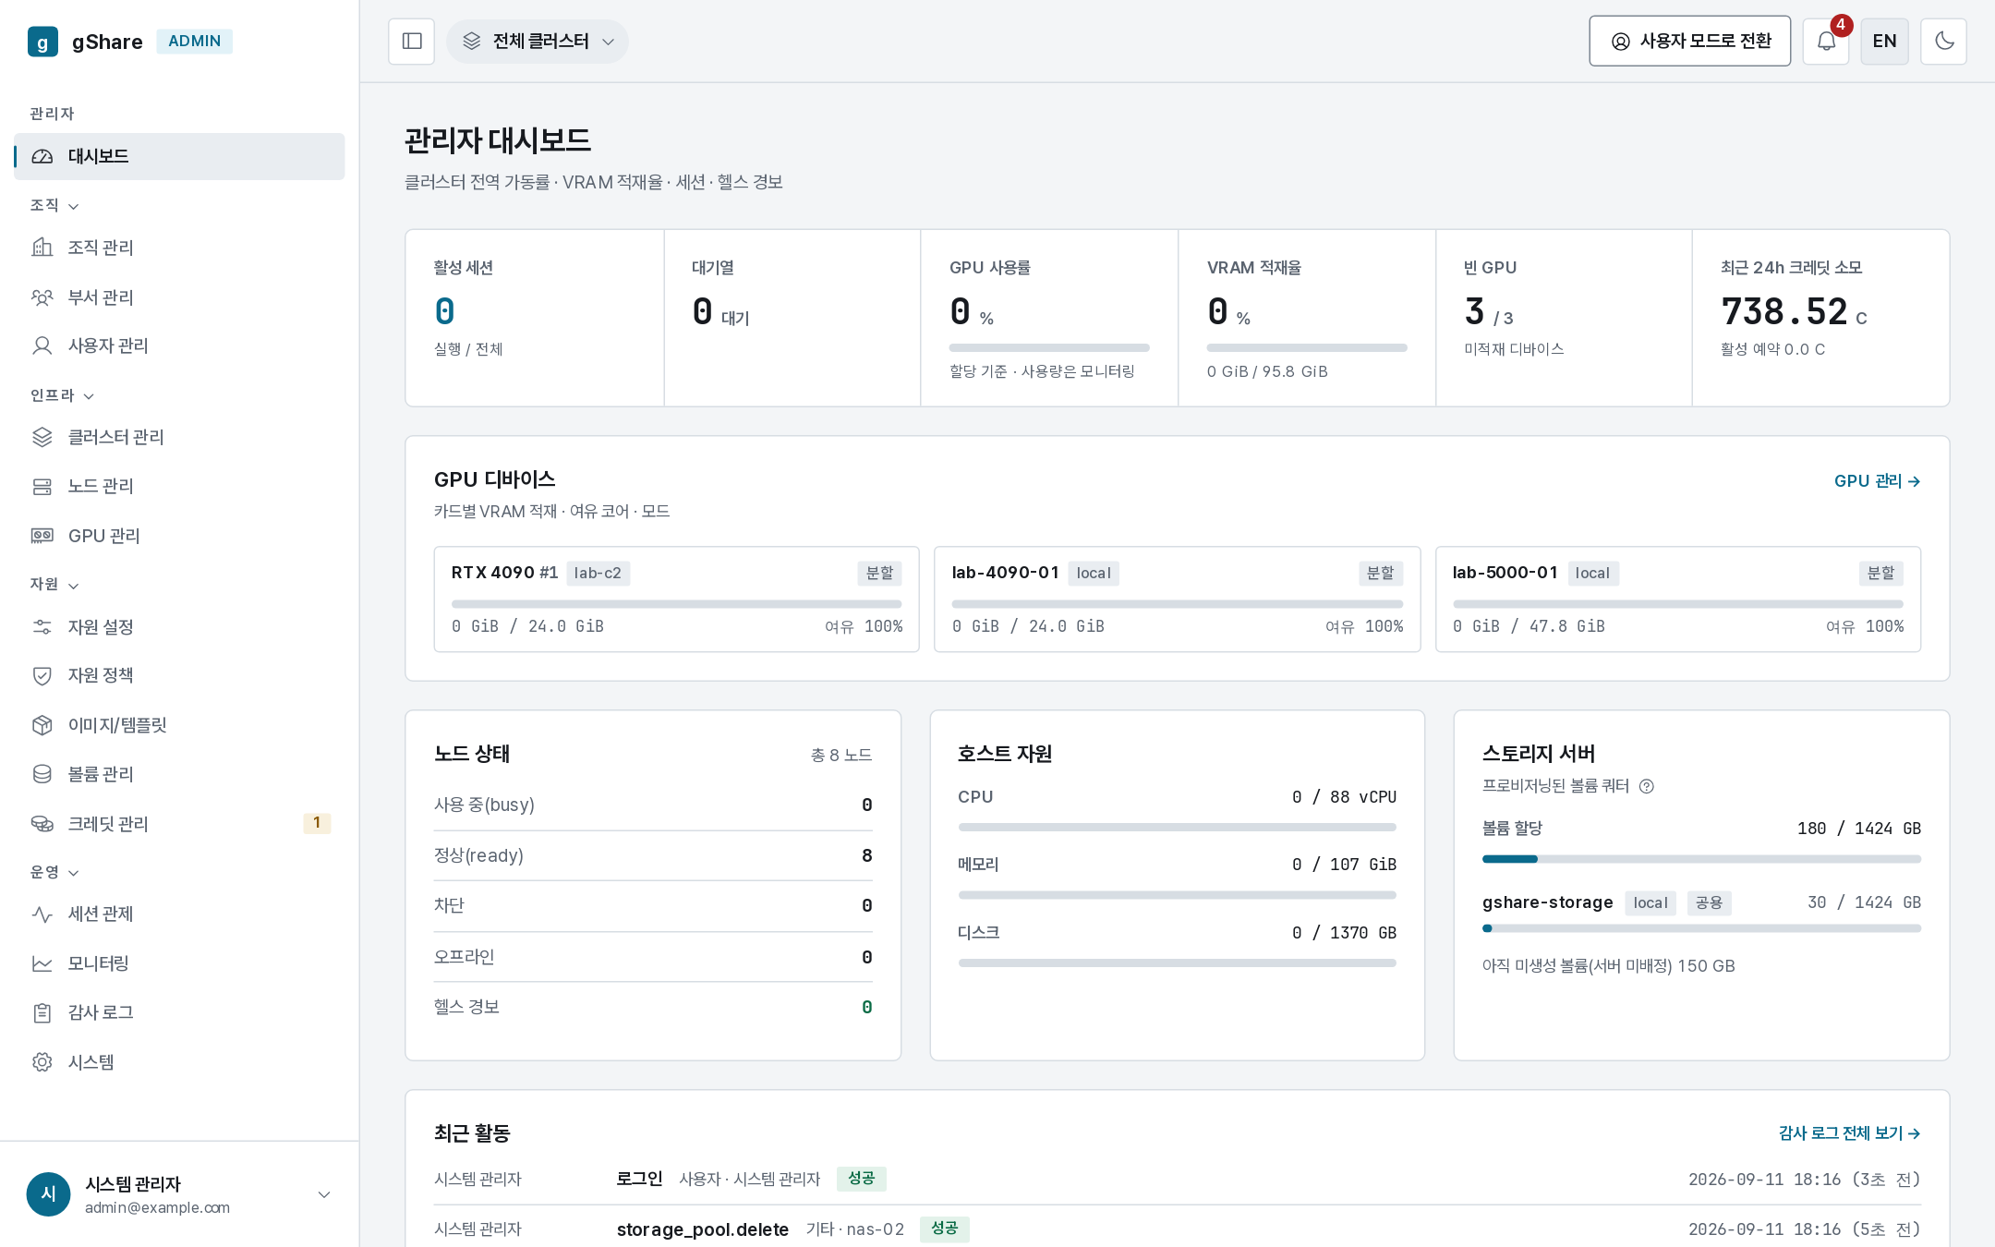This screenshot has height=1247, width=1995.
Task: Open 이미지/템플릿 box icon
Action: pyautogui.click(x=42, y=725)
